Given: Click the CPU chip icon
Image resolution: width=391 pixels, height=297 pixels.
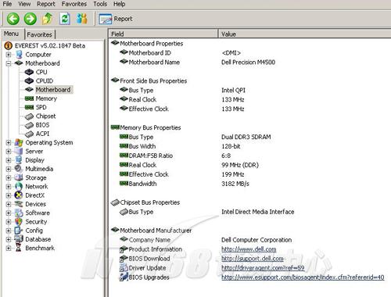Looking at the screenshot, I should point(29,72).
